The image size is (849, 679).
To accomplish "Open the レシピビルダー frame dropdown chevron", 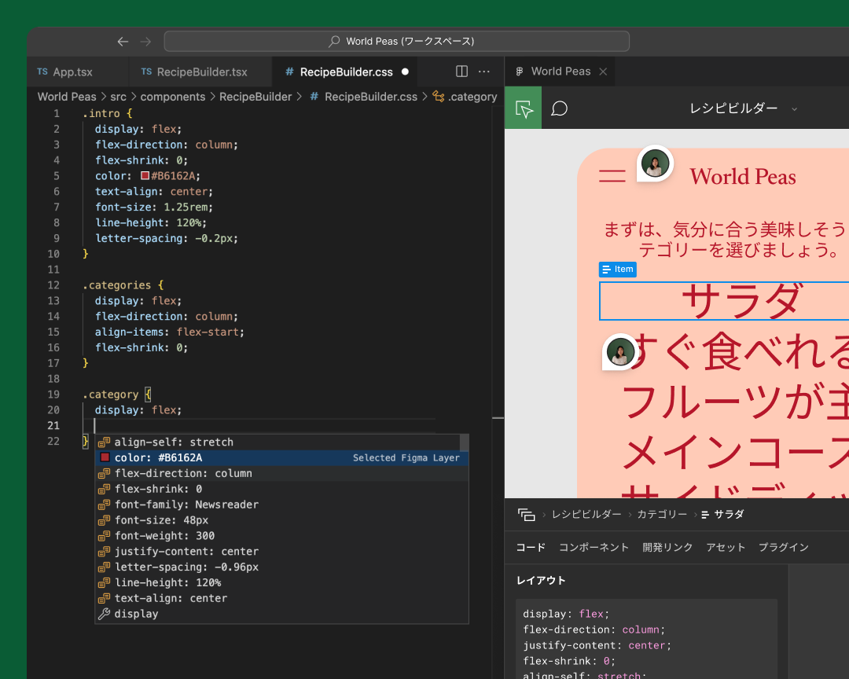I will (794, 109).
